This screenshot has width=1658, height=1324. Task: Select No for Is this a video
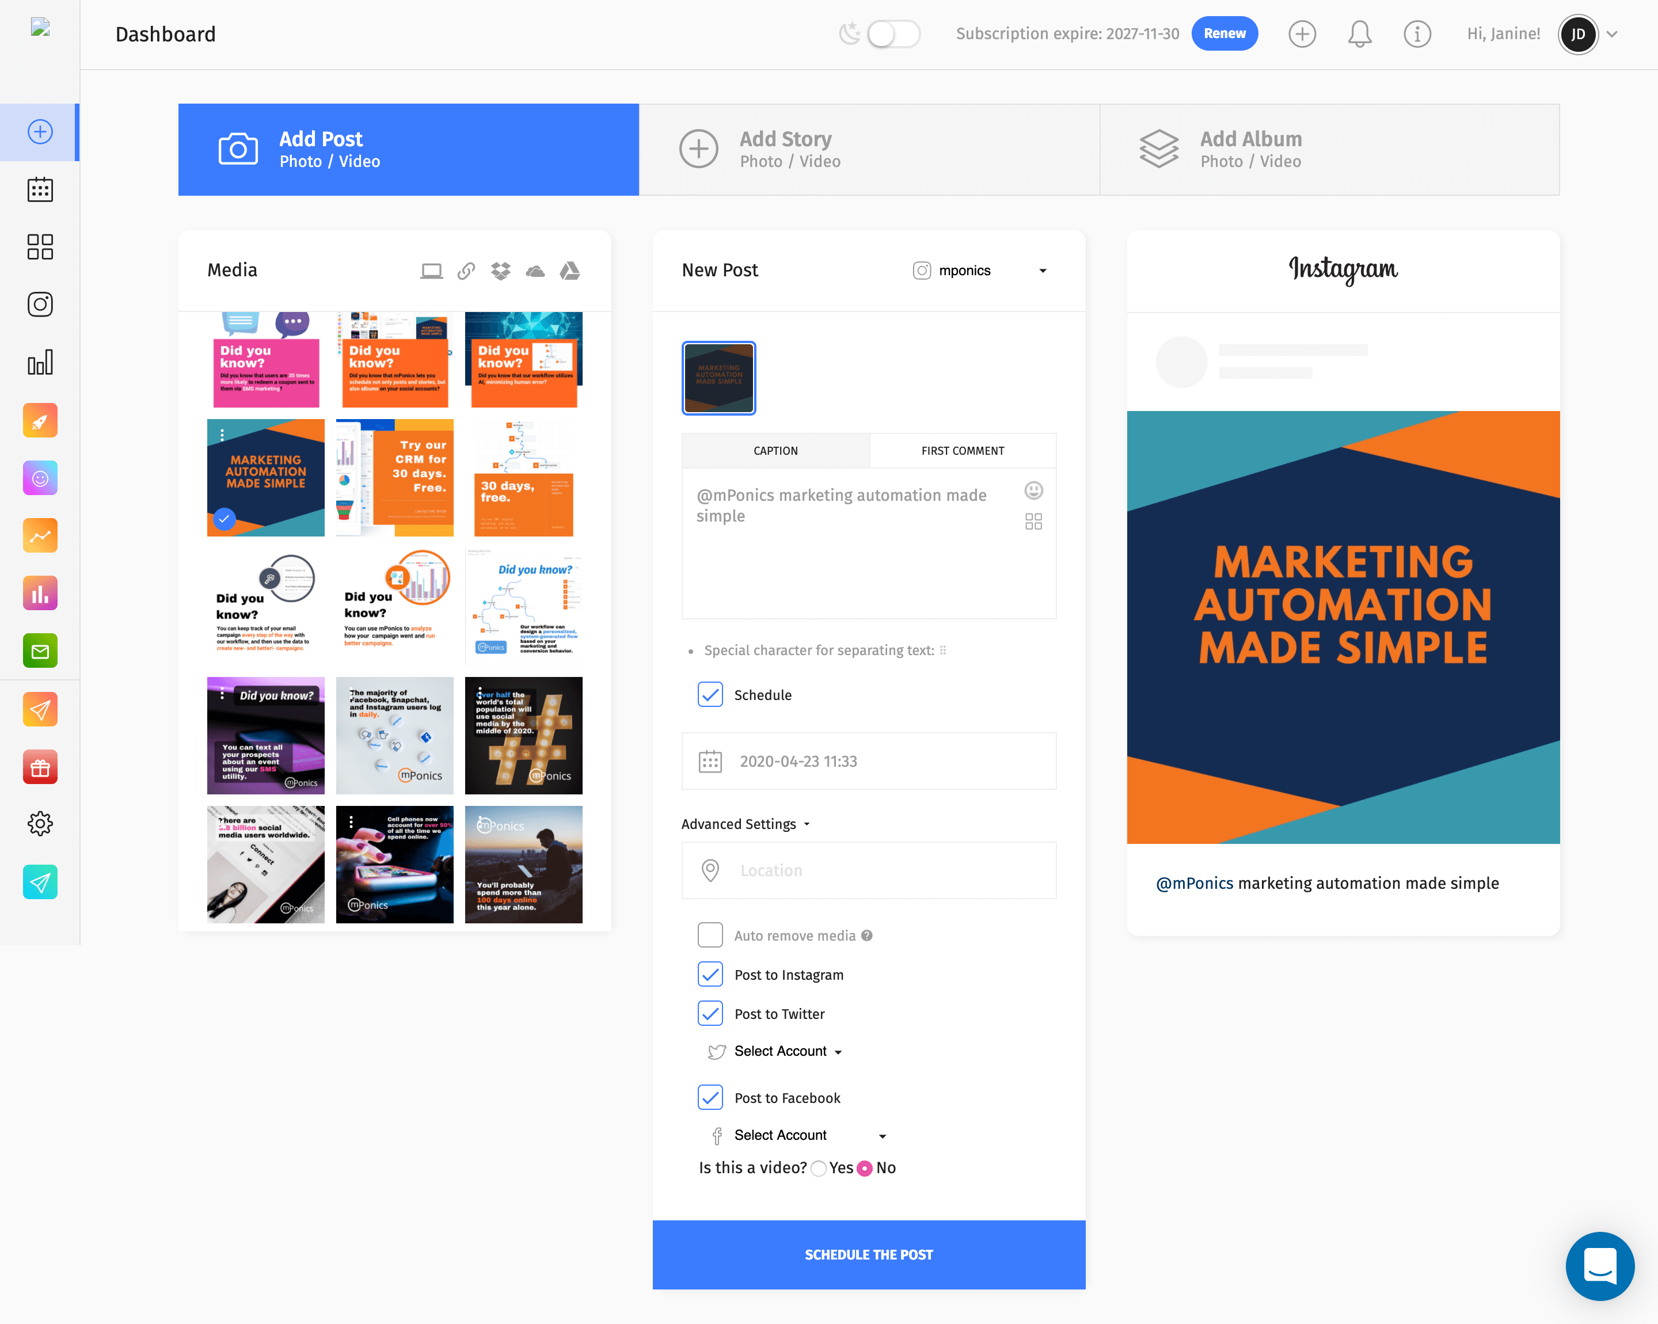click(865, 1169)
